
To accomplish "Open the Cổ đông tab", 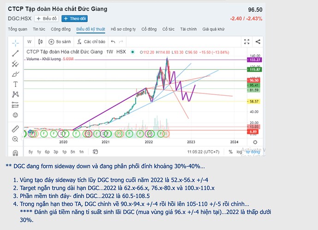I will (149, 29).
